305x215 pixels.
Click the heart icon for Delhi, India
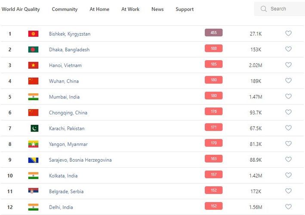288,207
